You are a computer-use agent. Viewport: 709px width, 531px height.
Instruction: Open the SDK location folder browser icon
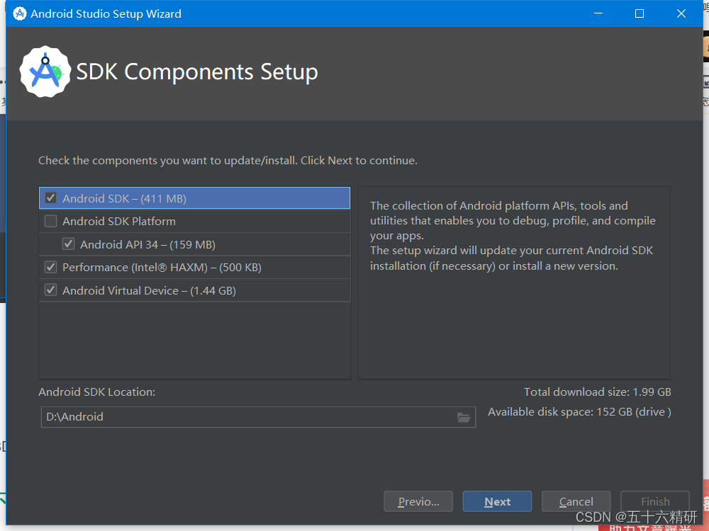tap(464, 417)
